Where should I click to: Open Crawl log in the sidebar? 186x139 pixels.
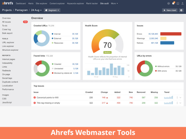(6, 30)
